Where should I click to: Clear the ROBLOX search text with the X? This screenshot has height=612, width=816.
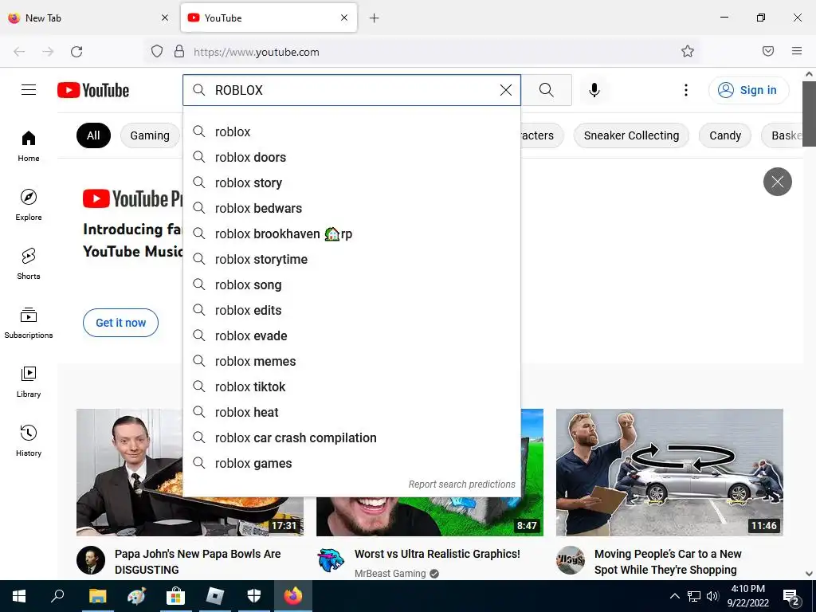click(x=506, y=90)
